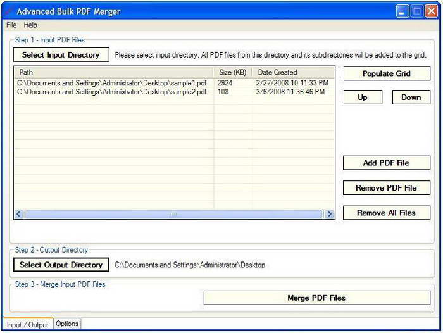Click the Remove All Files button

pos(387,213)
